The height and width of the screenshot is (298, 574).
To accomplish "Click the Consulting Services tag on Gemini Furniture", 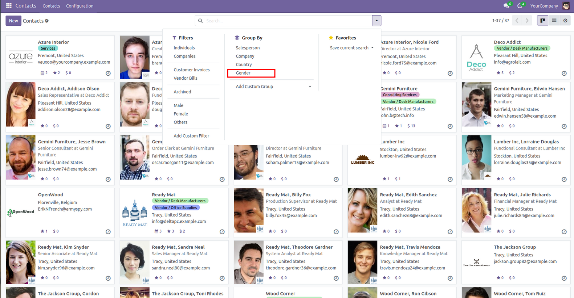I will click(x=400, y=95).
